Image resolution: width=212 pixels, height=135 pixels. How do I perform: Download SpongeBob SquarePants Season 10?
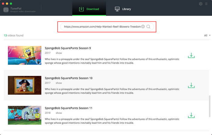pyautogui.click(x=191, y=85)
